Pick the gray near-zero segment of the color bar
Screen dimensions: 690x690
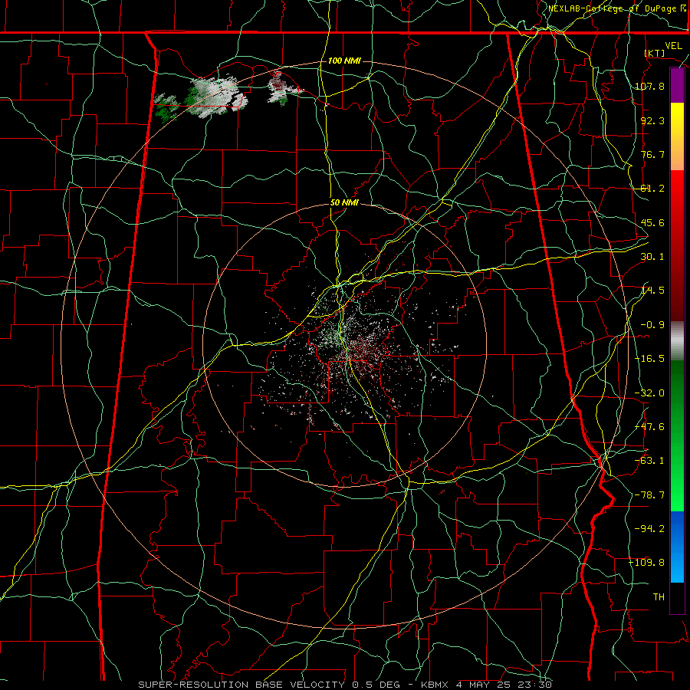pos(677,341)
